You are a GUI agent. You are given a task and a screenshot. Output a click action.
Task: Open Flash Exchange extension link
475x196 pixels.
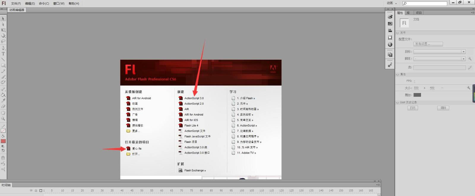pyautogui.click(x=192, y=170)
